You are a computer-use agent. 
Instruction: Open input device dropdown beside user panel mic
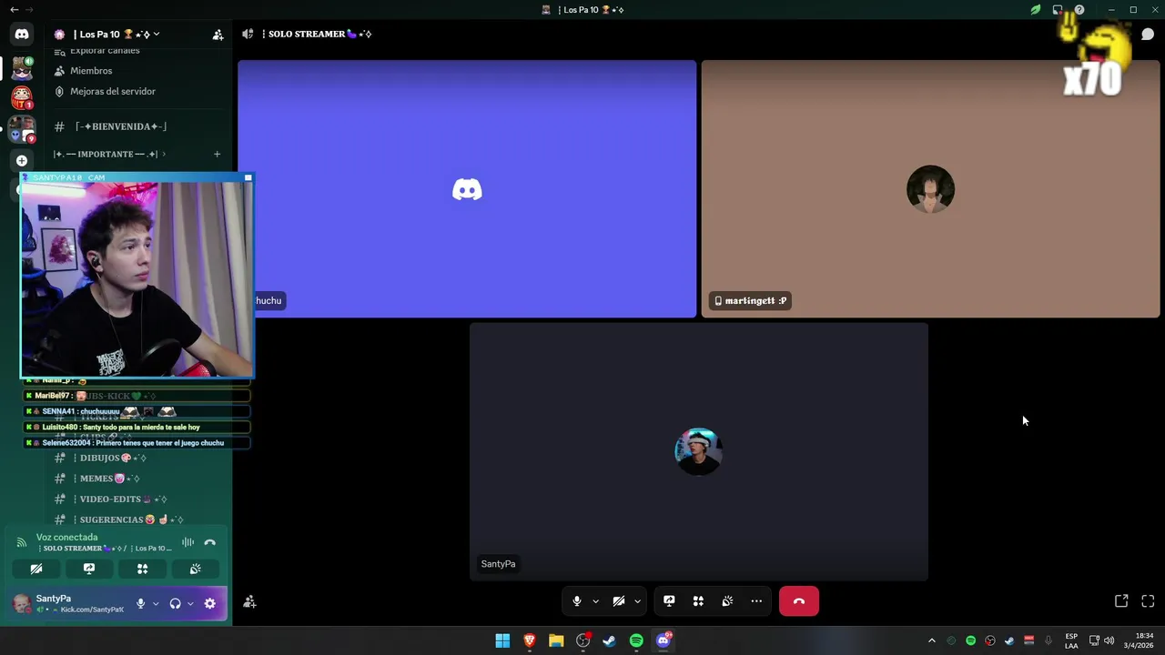point(156,603)
